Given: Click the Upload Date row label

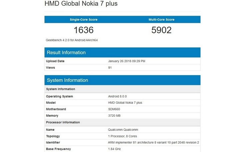Looking at the screenshot, I should pyautogui.click(x=55, y=61).
